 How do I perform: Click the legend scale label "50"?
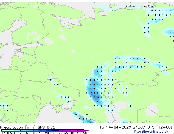click(x=85, y=133)
